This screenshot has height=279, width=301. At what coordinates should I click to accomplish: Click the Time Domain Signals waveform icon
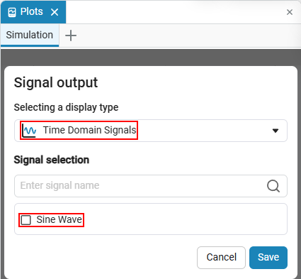(x=30, y=131)
